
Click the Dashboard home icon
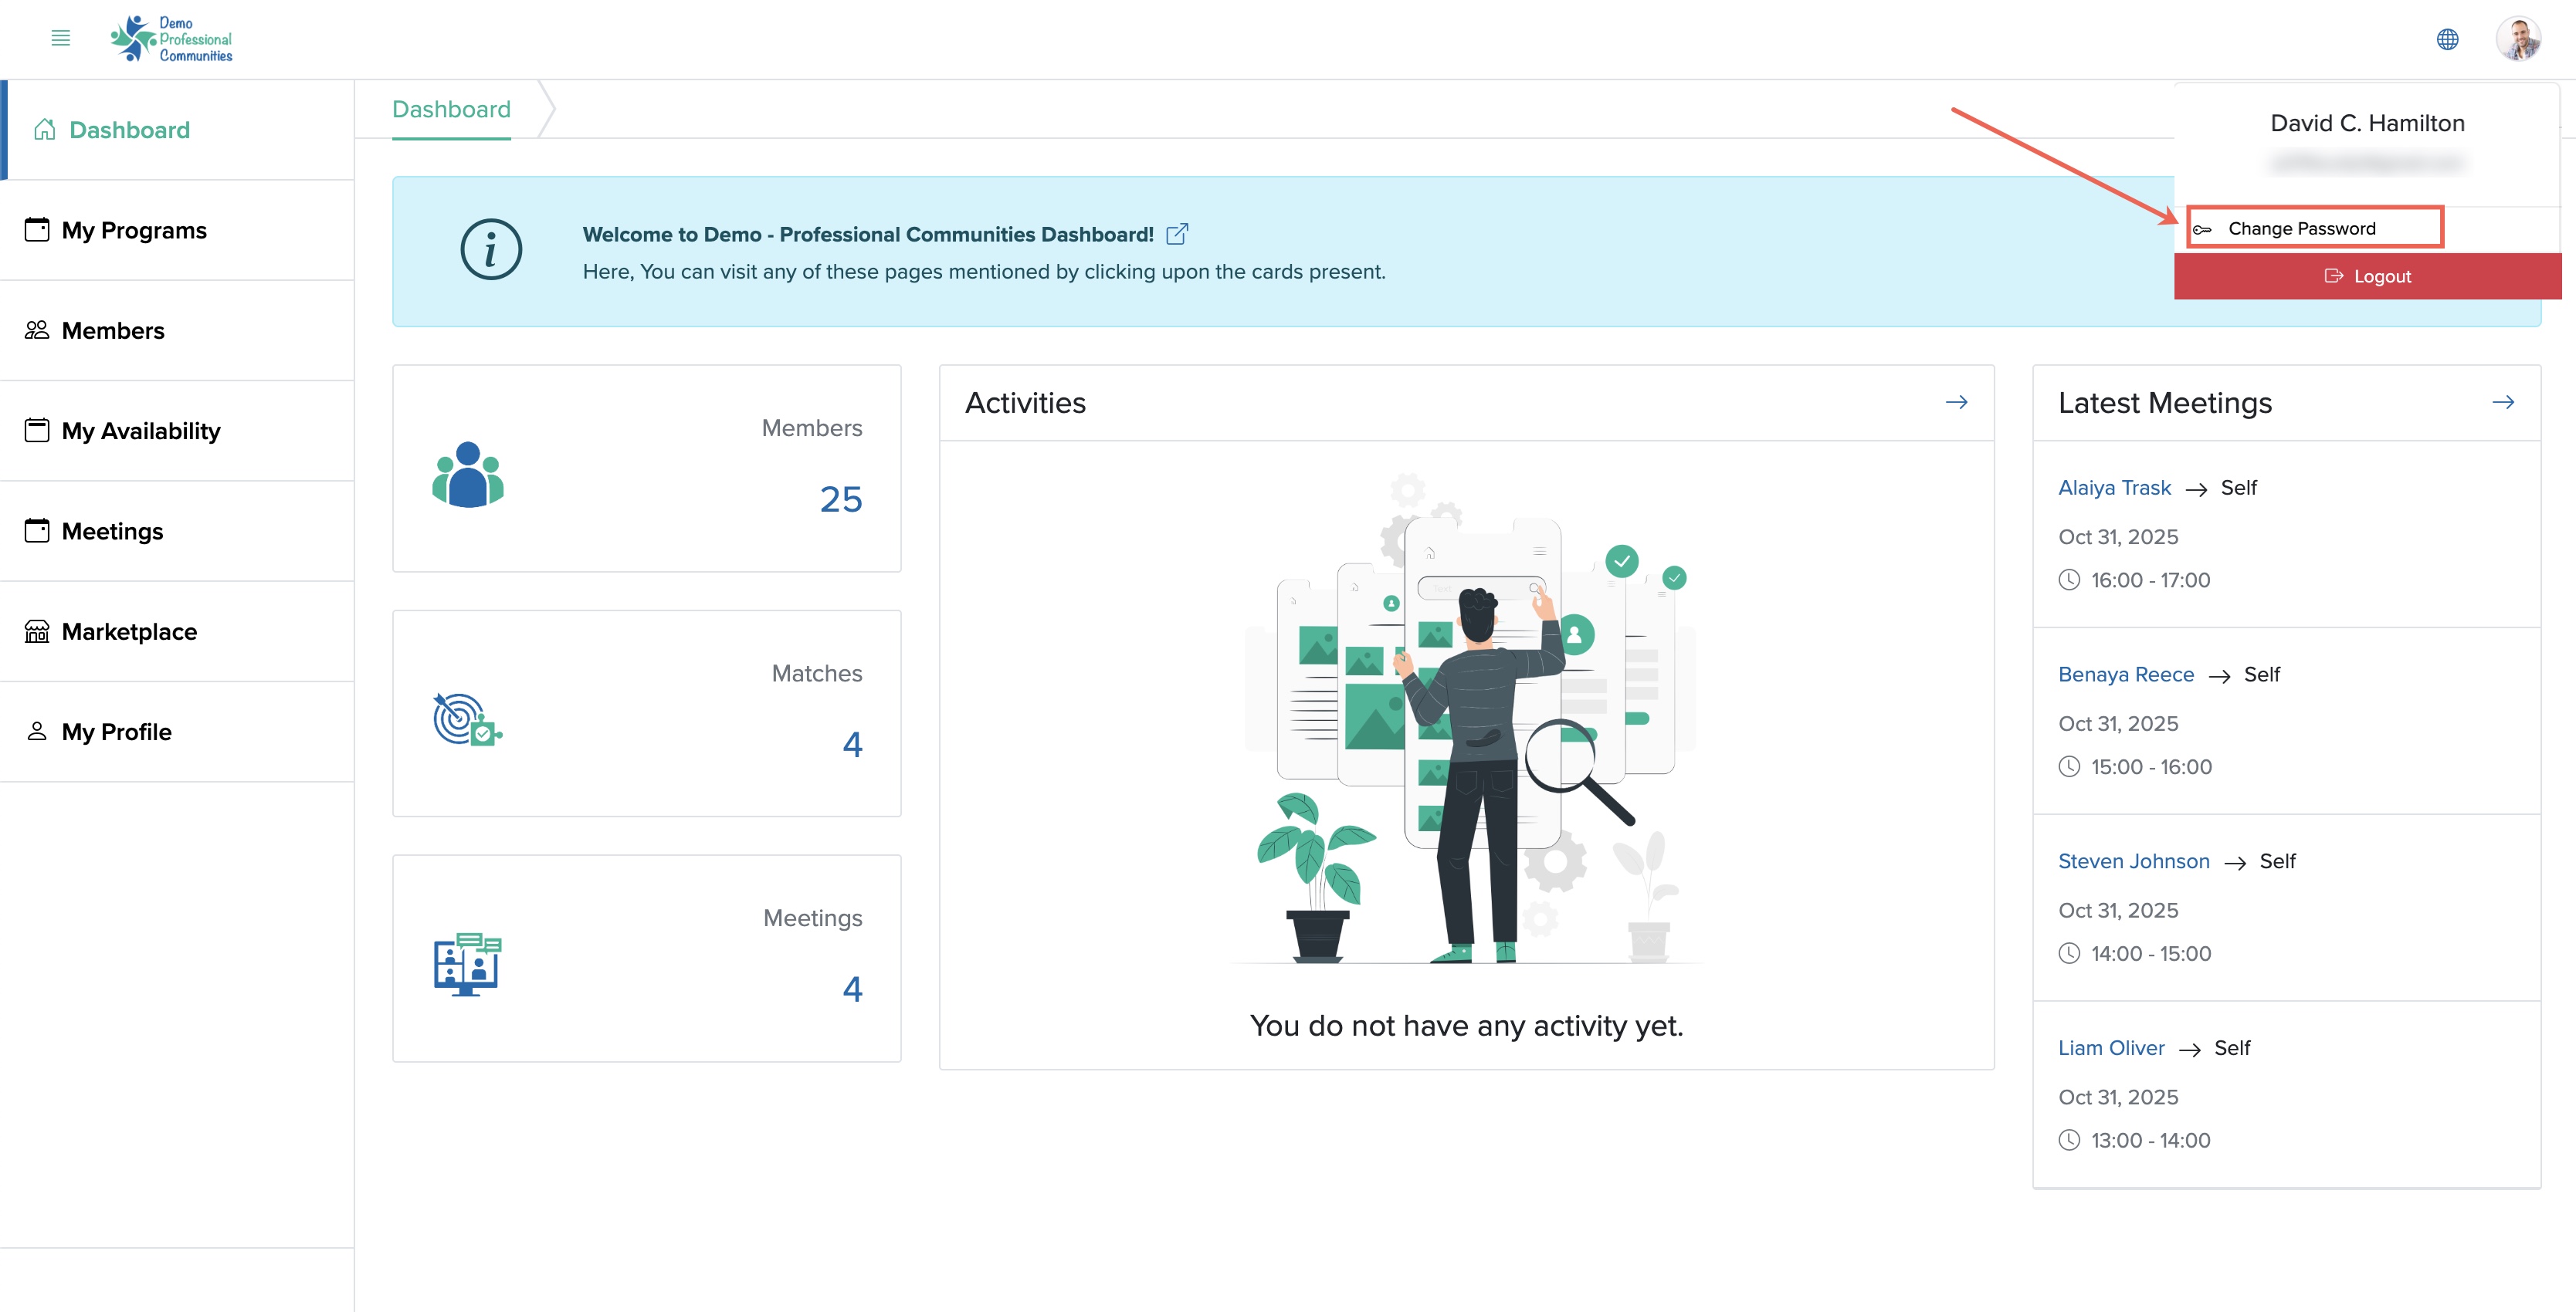click(44, 129)
